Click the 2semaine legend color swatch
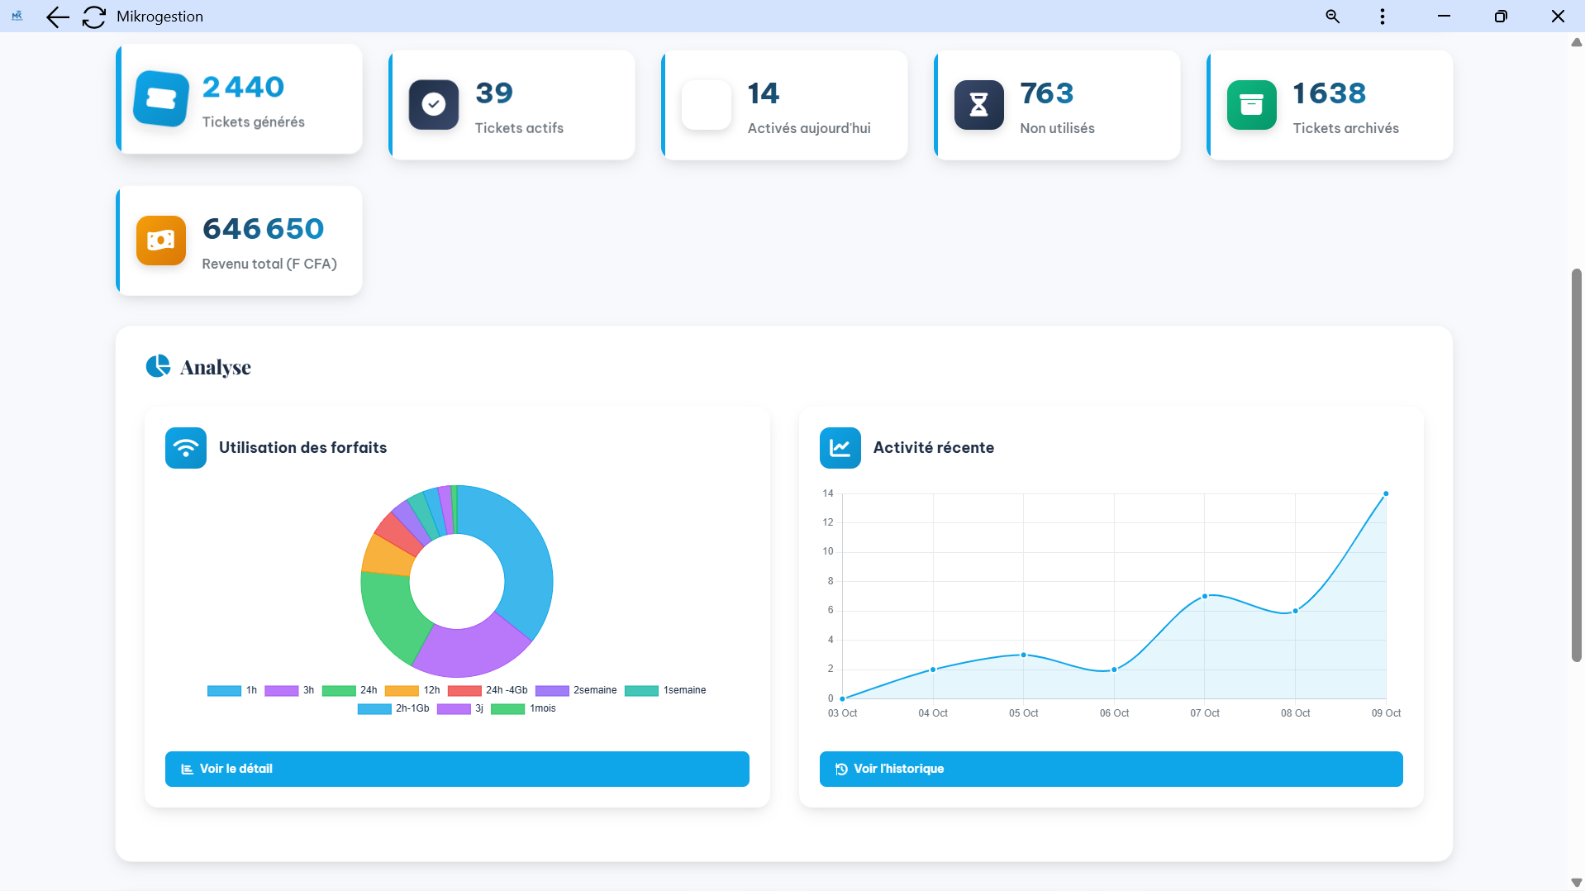The height and width of the screenshot is (891, 1585). pos(552,690)
